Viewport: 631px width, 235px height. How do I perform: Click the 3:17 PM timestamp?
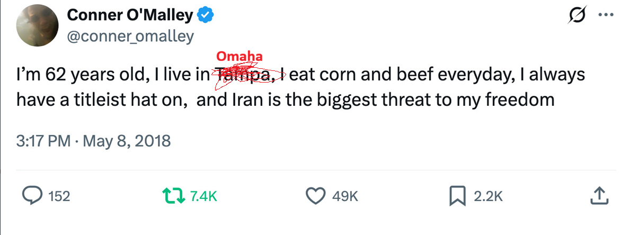(x=43, y=141)
